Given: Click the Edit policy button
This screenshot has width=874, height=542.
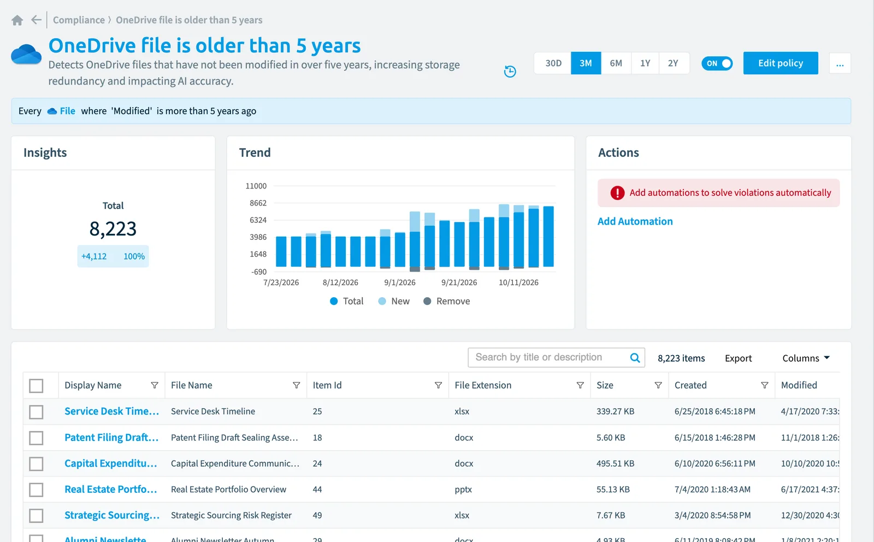Looking at the screenshot, I should [781, 63].
